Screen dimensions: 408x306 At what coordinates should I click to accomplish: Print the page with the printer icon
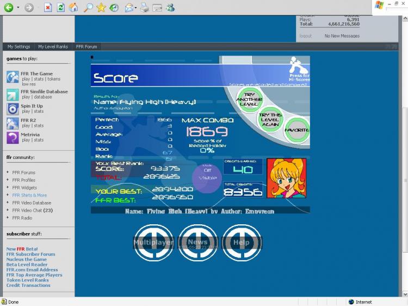pyautogui.click(x=144, y=8)
